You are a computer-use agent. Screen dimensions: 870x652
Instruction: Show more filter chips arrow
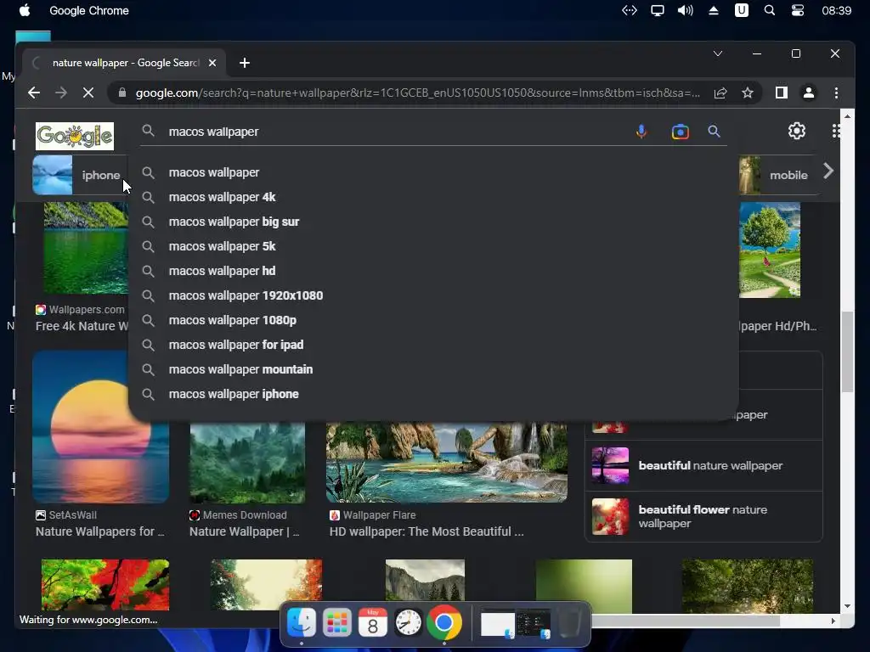[828, 171]
